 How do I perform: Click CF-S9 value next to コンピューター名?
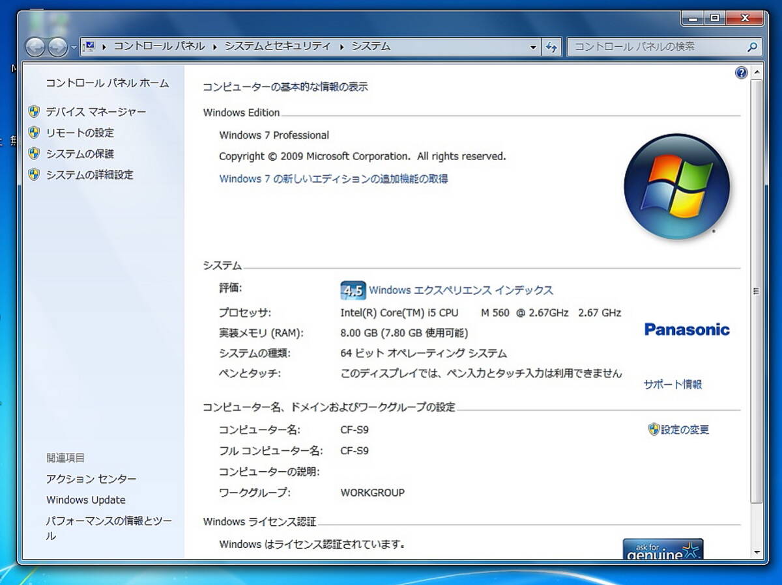click(355, 430)
